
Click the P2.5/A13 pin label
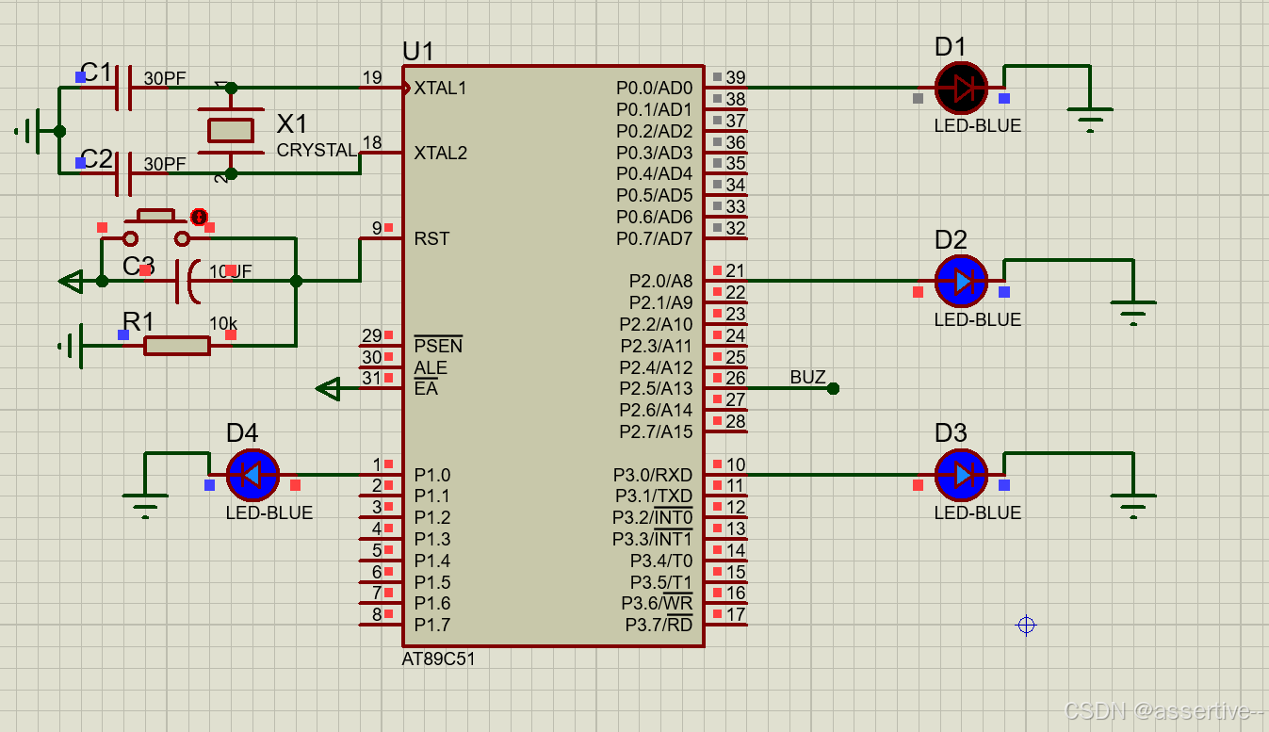(x=656, y=389)
